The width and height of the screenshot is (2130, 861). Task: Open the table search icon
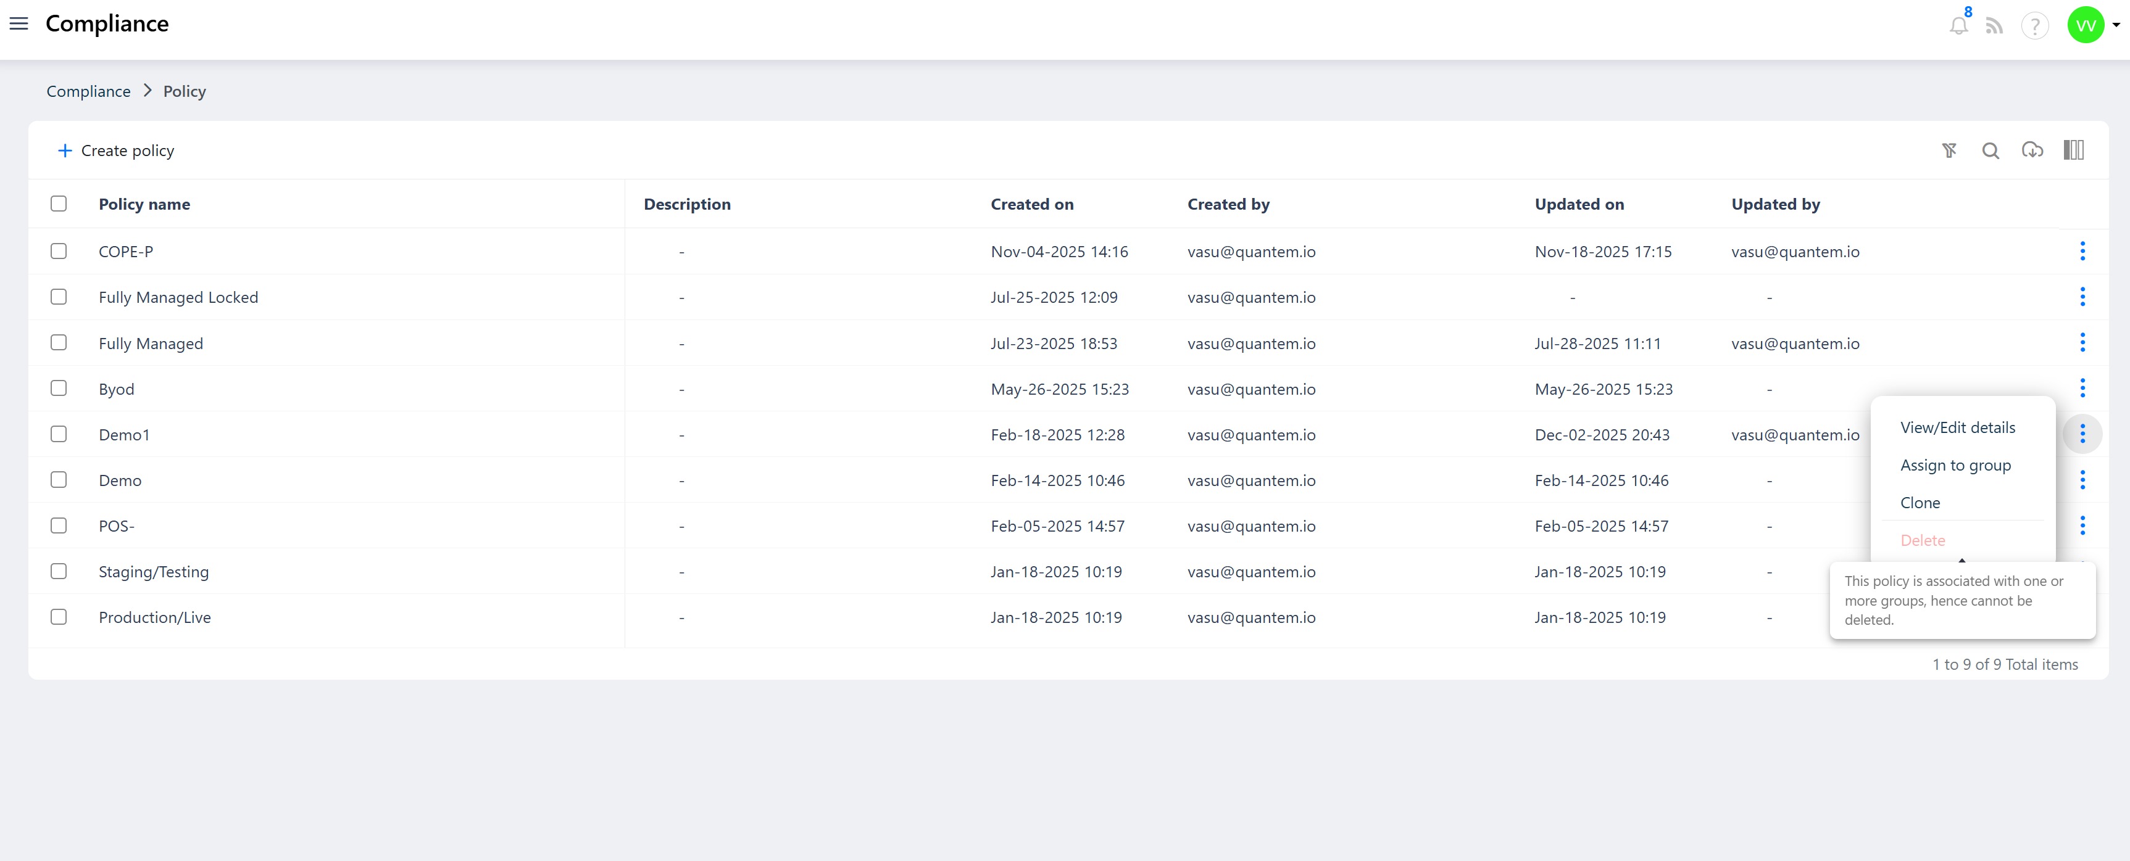click(x=1991, y=150)
